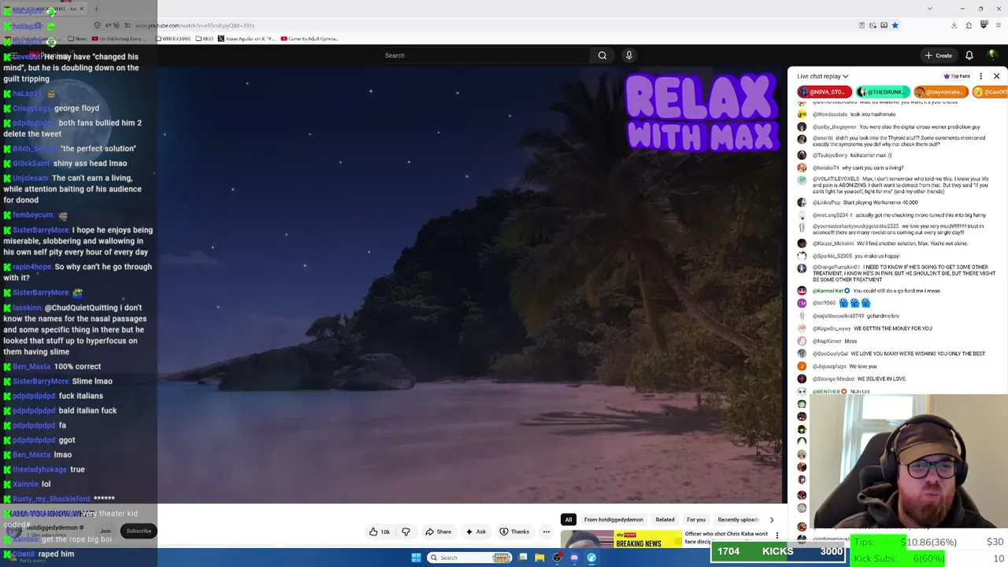This screenshot has width=1008, height=567.
Task: Open browser downloads icon
Action: 954,25
